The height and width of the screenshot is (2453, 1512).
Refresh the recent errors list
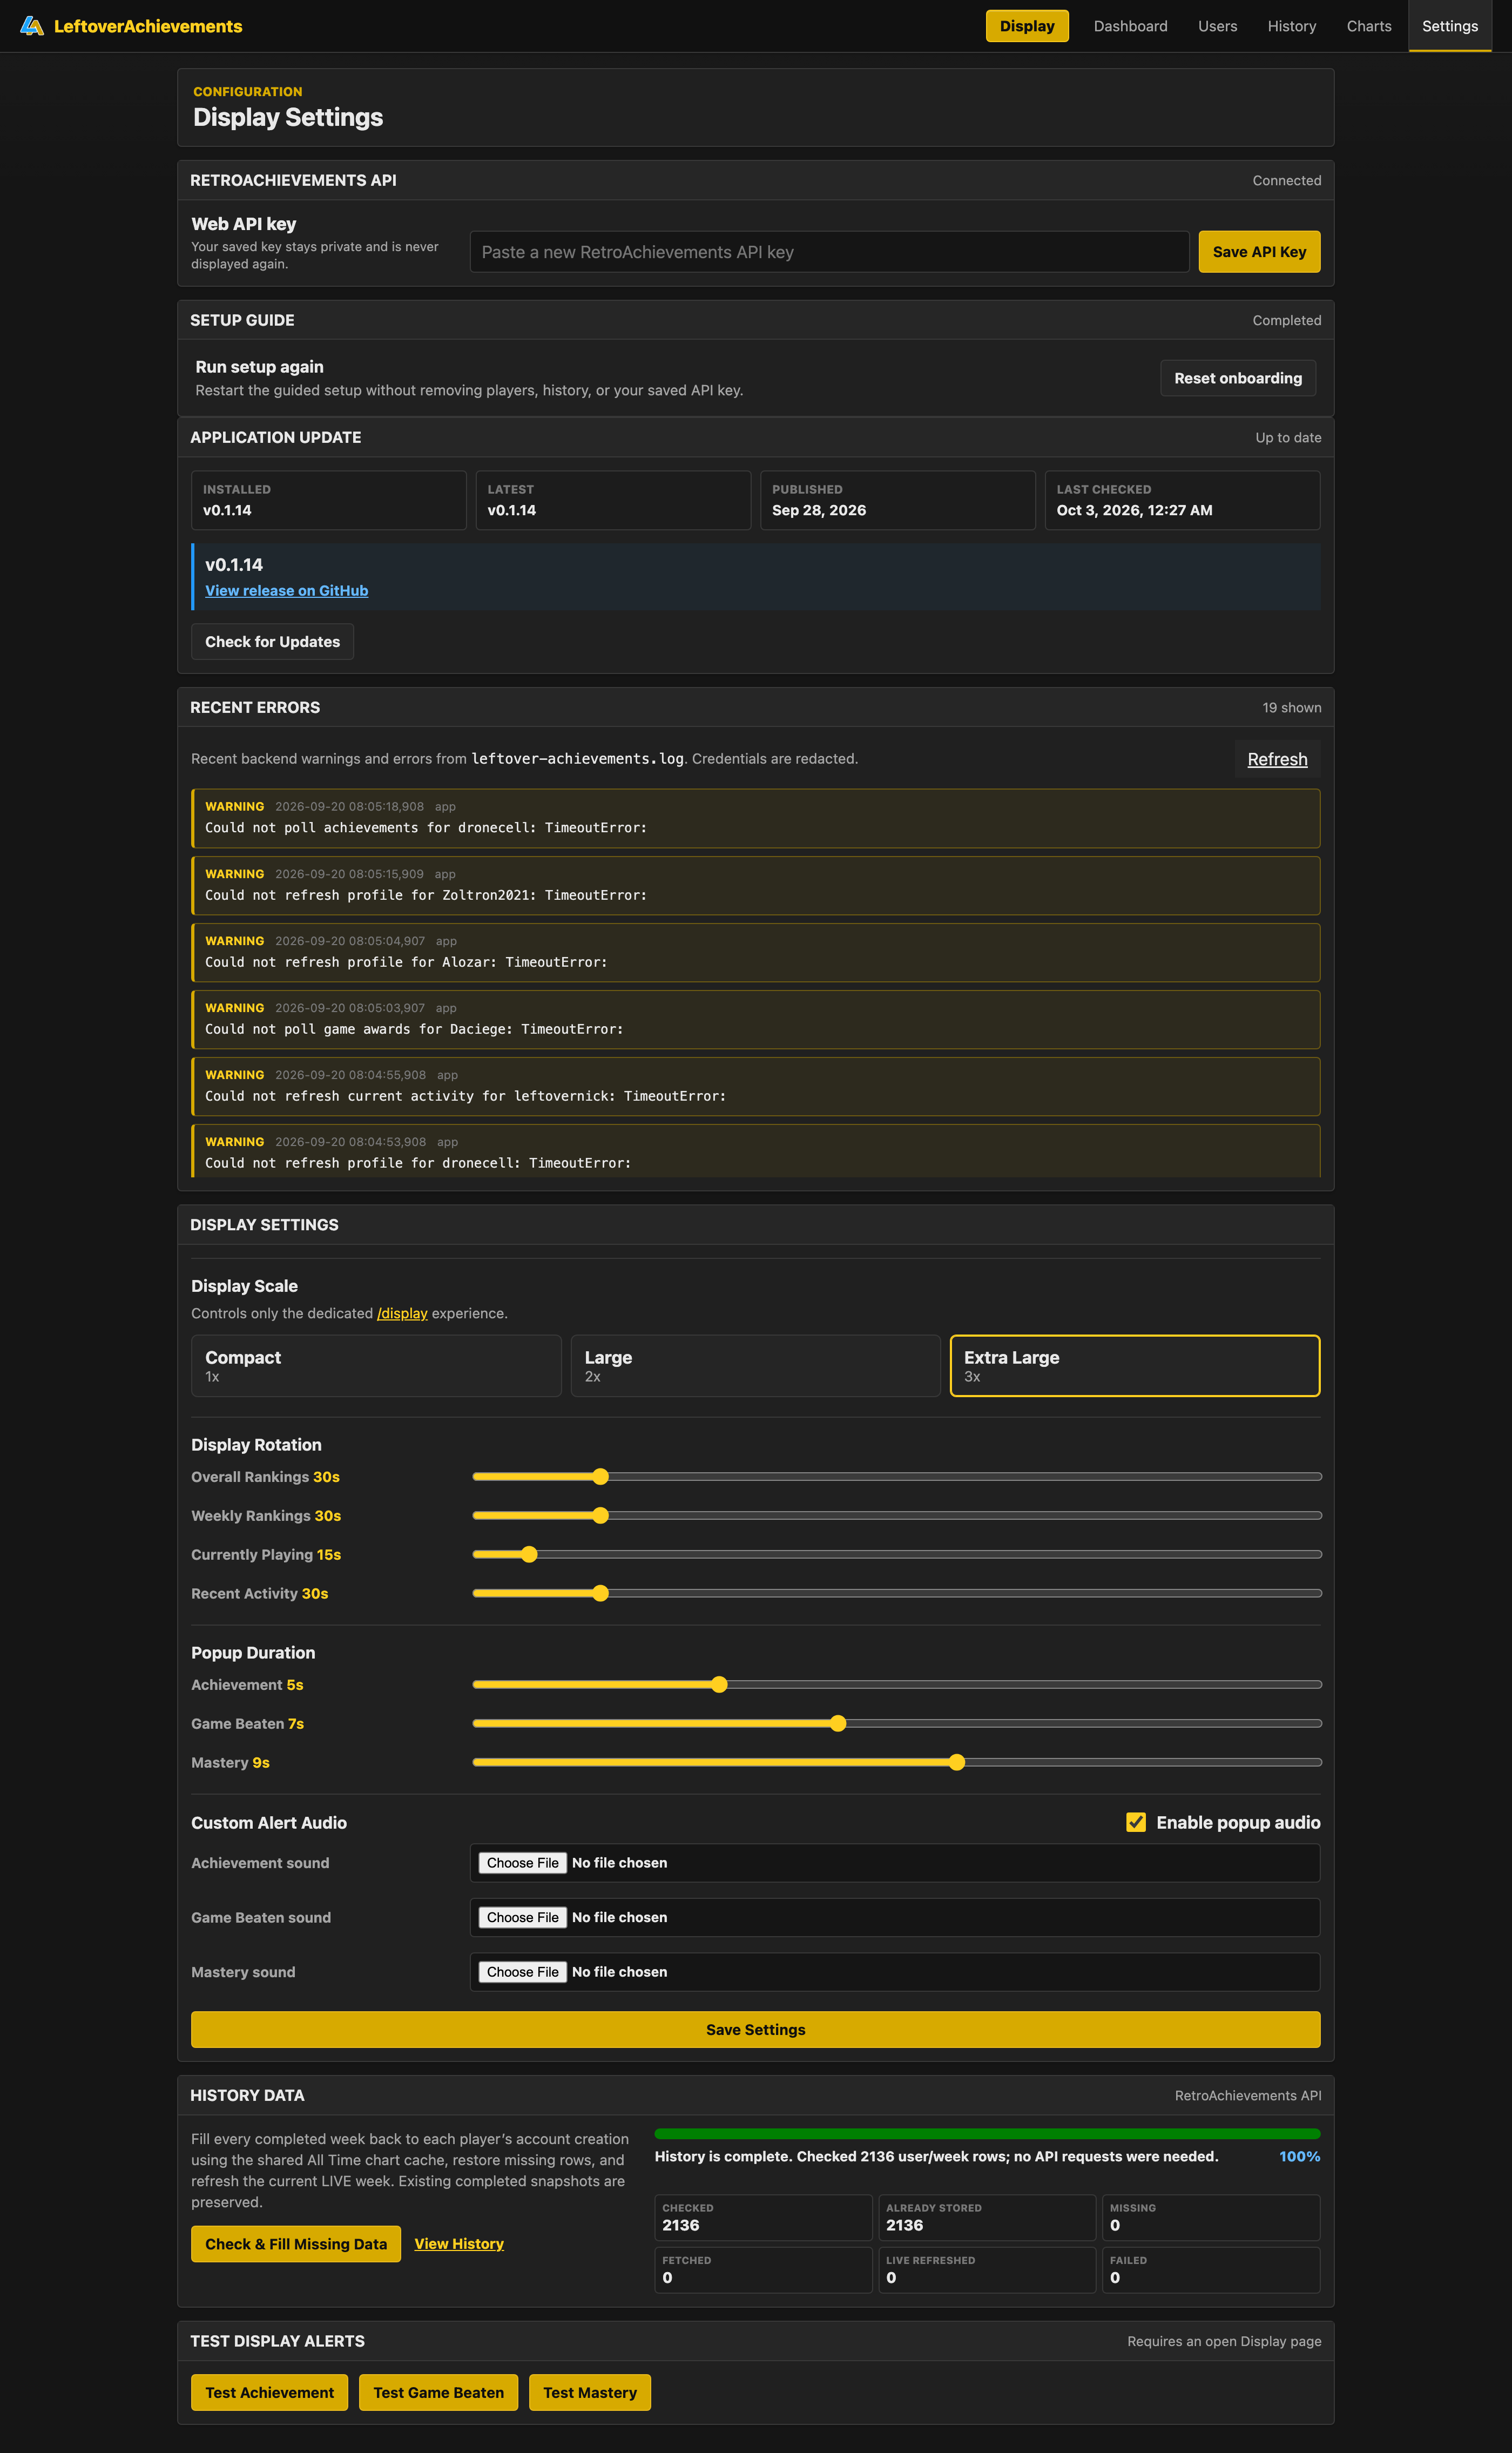point(1277,759)
